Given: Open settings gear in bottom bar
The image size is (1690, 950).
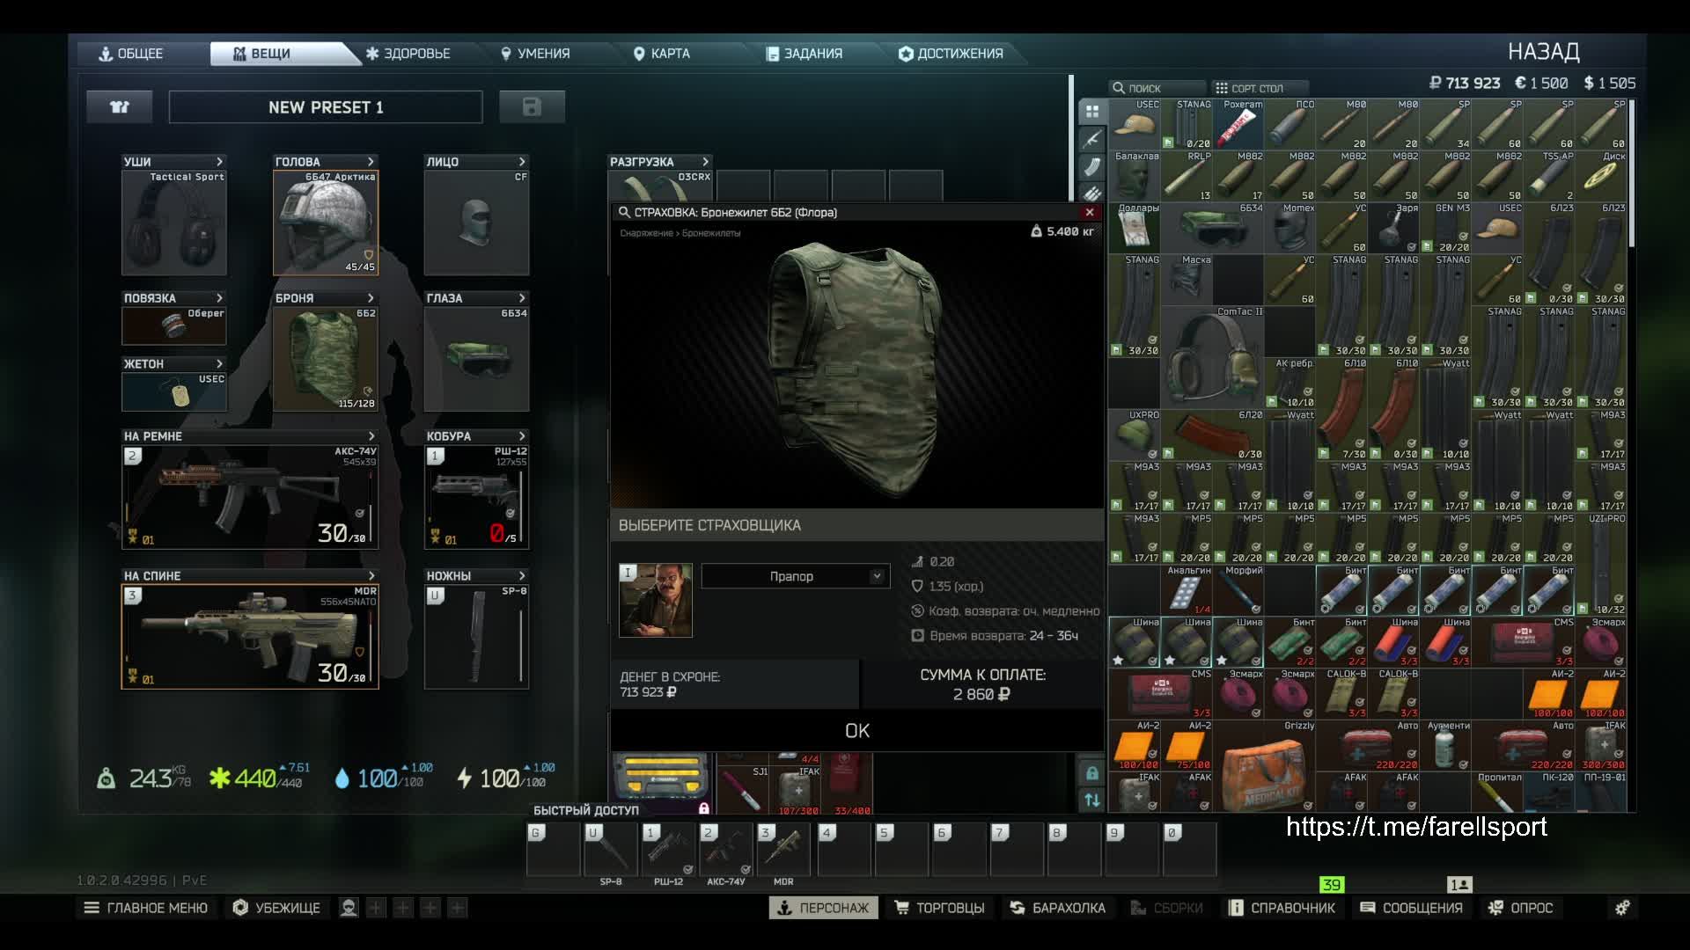Looking at the screenshot, I should pos(1622,908).
